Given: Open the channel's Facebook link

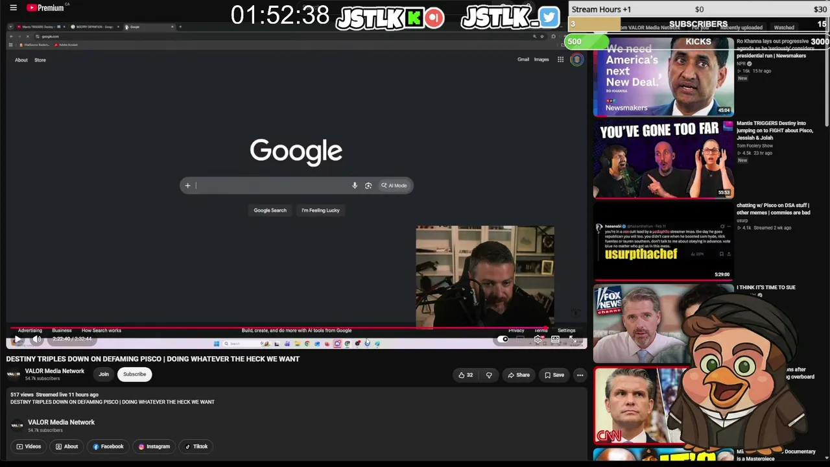Looking at the screenshot, I should click(x=108, y=446).
